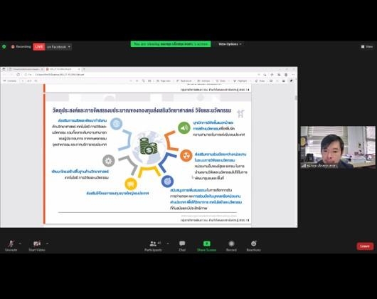This screenshot has width=377, height=299.
Task: Click the Recording status indicator
Action: click(21, 47)
